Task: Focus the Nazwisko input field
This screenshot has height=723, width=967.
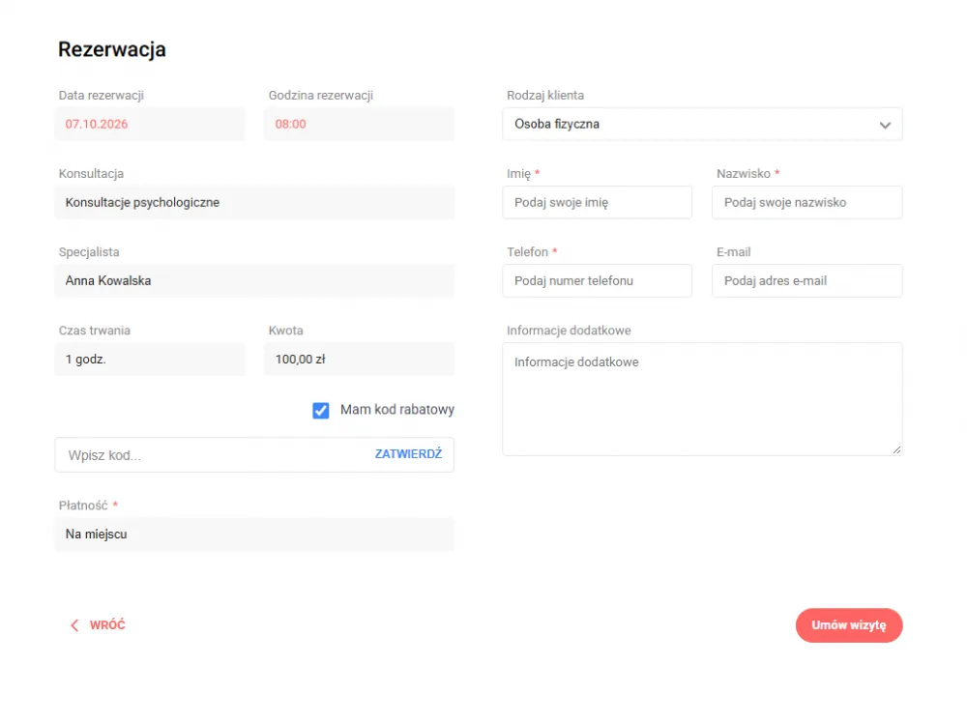Action: (806, 203)
